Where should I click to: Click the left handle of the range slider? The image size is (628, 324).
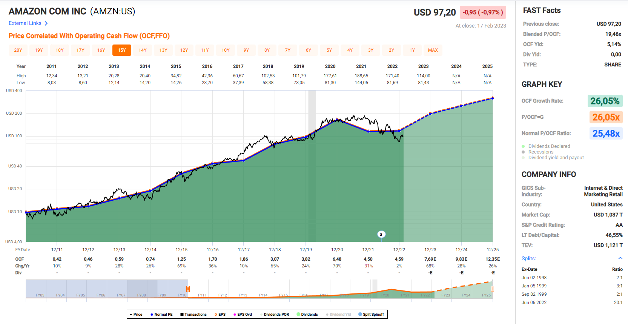click(x=188, y=289)
